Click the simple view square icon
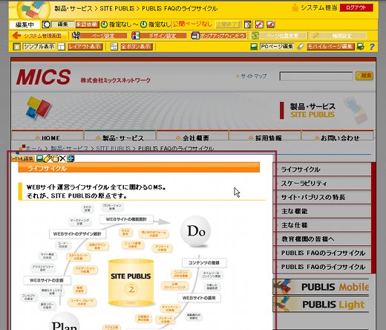The image size is (386, 330). point(16,47)
